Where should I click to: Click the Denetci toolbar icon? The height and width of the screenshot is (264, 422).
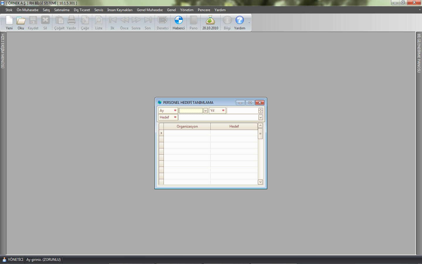point(162,21)
